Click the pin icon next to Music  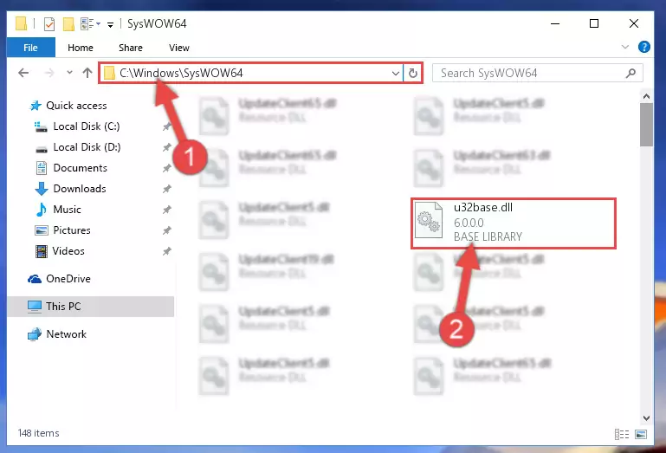click(x=167, y=210)
